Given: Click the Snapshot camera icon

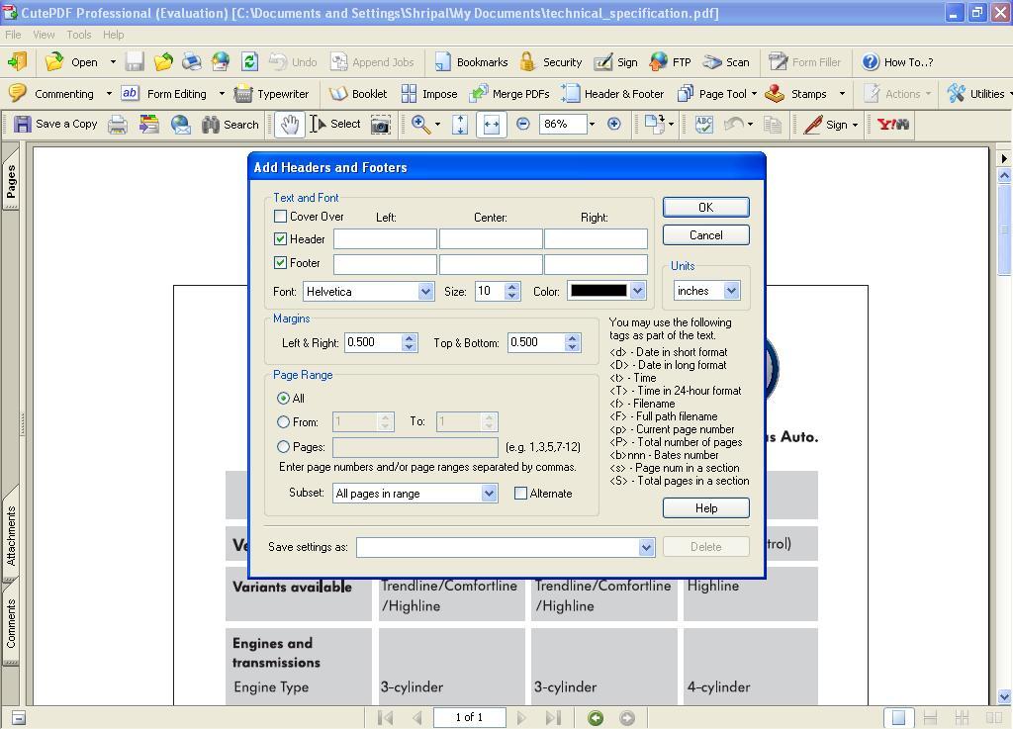Looking at the screenshot, I should (x=380, y=125).
